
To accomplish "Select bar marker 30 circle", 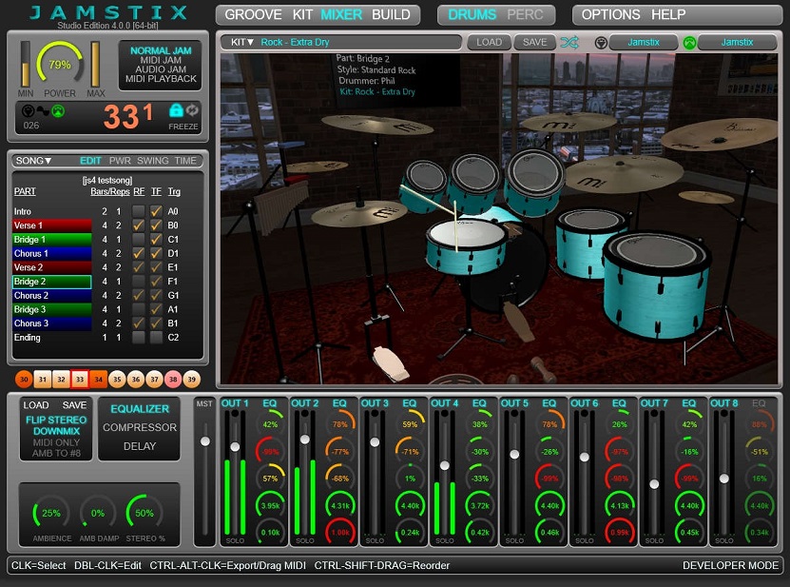I will (x=24, y=380).
